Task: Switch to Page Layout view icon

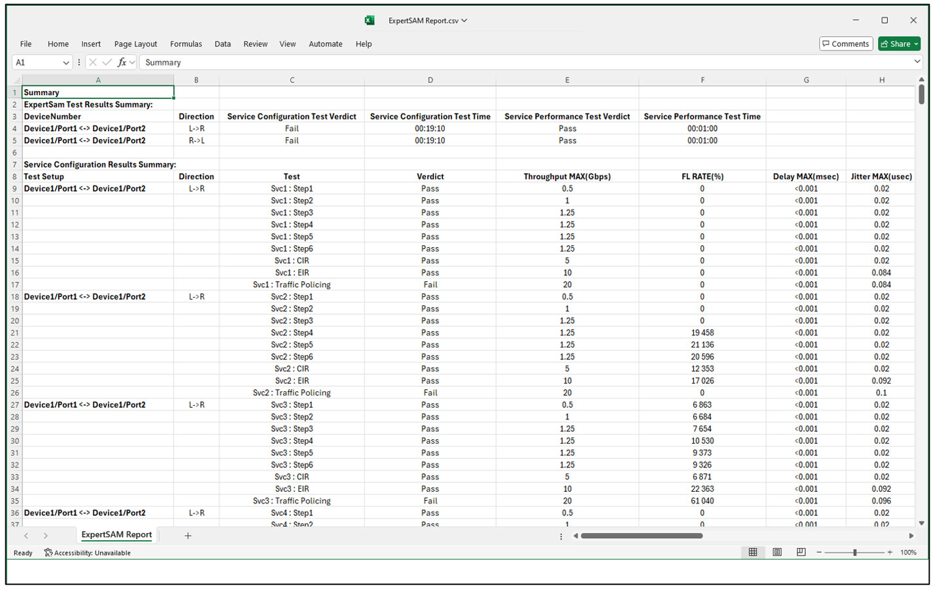Action: point(777,552)
